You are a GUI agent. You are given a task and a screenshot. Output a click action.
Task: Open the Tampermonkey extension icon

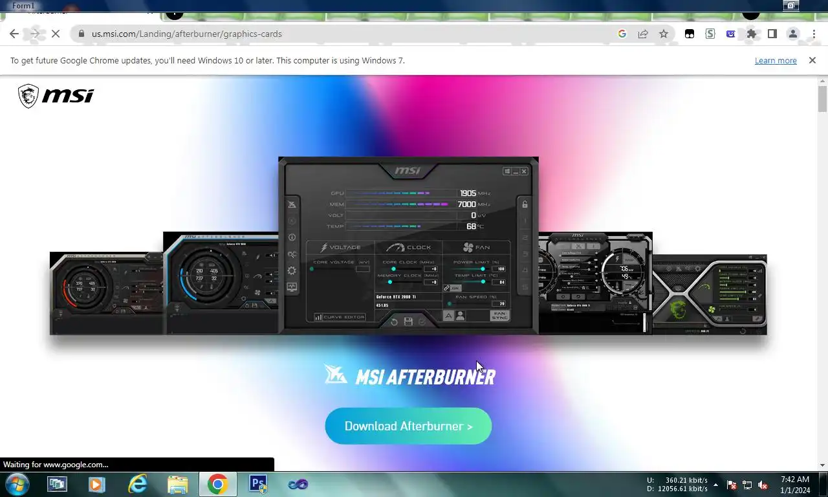click(x=690, y=34)
